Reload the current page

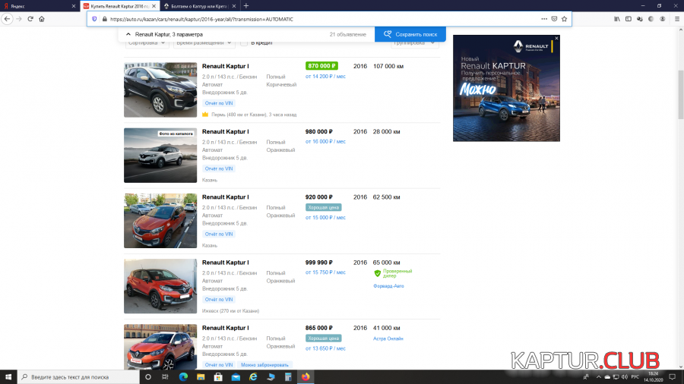click(30, 19)
